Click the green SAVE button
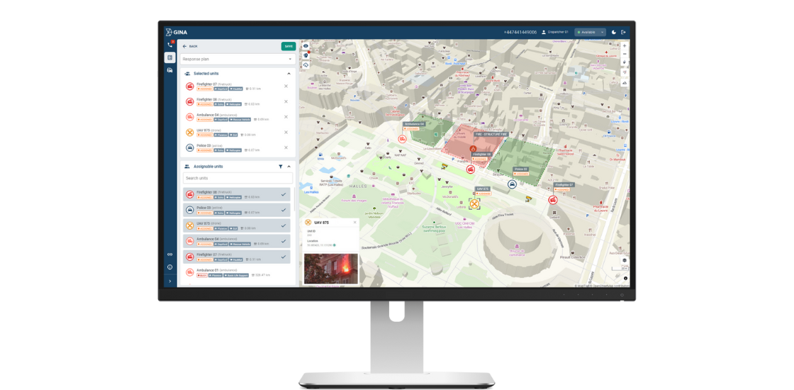Screen dimensions: 794x390 [x=288, y=46]
